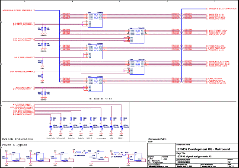Viewport: 239px width, 168px height.
Task: Click IF_RS232_A_CONNECT port with the single pulldown resistor
Action: (24, 57)
